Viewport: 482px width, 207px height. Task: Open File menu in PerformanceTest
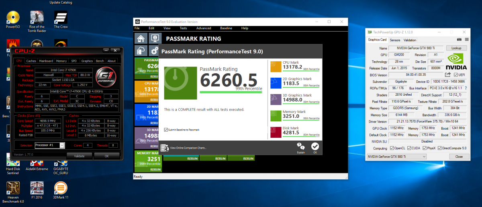click(137, 28)
